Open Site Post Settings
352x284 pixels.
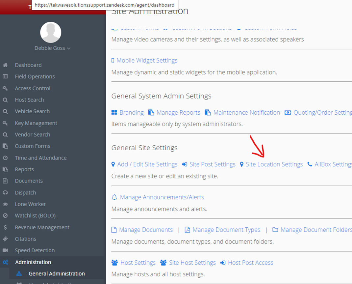212,164
